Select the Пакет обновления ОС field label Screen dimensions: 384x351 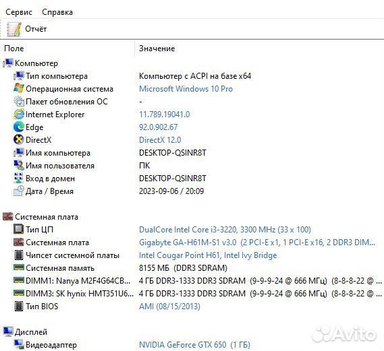(x=67, y=102)
